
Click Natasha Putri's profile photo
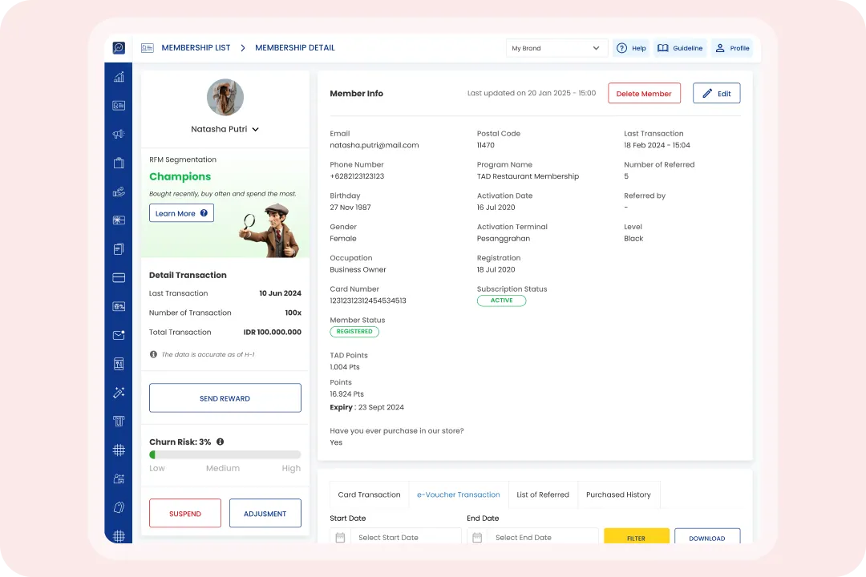point(225,97)
